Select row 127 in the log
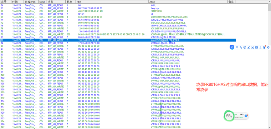The height and width of the screenshot is (129, 271). pos(118,127)
